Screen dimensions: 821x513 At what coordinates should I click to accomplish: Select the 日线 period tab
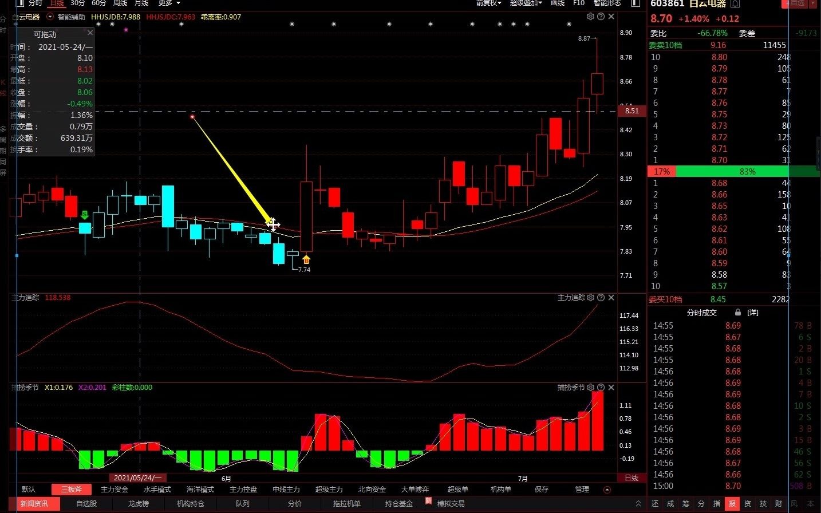click(x=57, y=3)
